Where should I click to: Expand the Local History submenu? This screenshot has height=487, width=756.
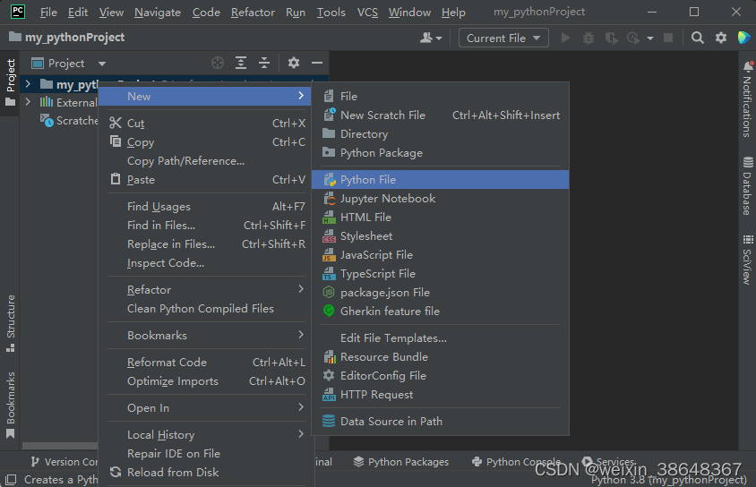206,434
